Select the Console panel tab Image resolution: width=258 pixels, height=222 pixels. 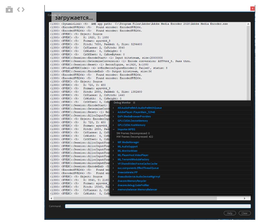(x=52, y=15)
